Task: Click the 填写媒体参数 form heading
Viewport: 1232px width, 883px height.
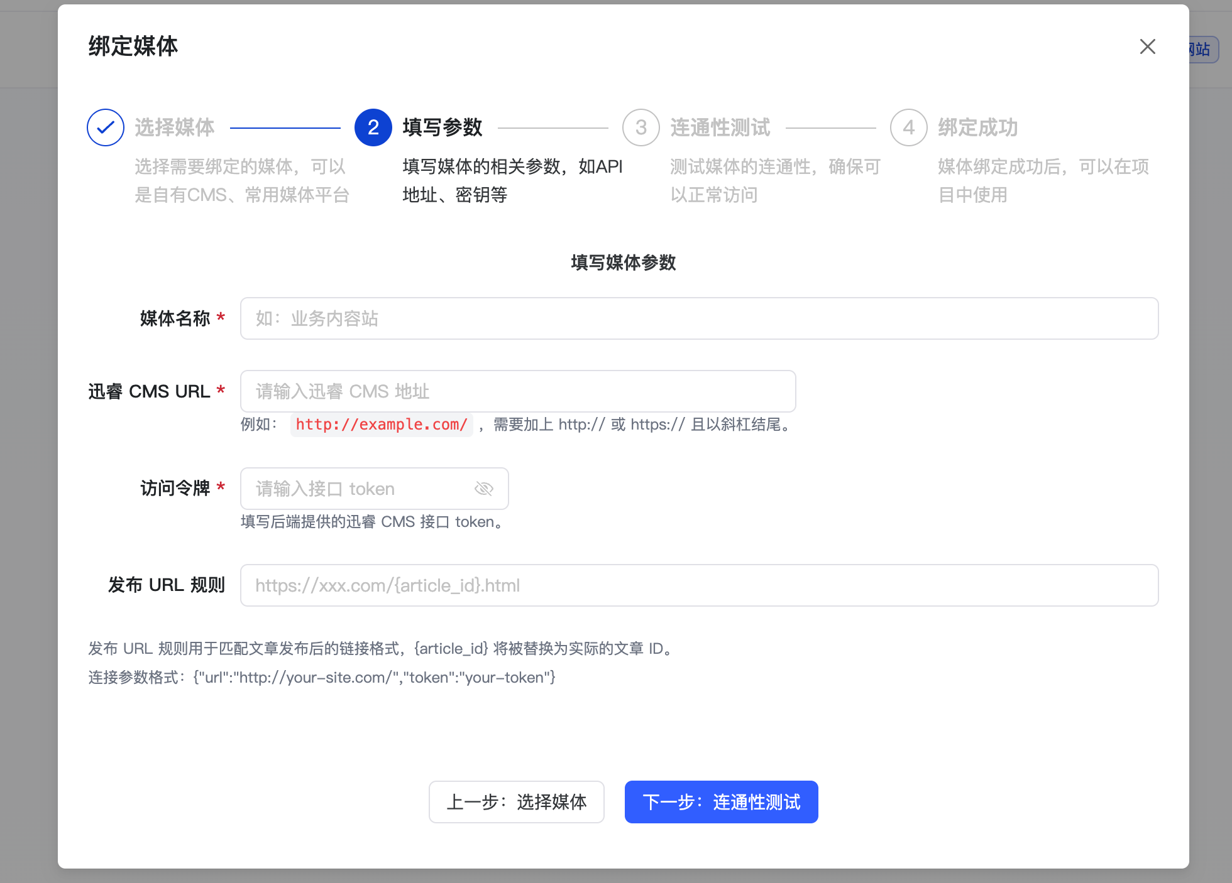Action: click(623, 263)
